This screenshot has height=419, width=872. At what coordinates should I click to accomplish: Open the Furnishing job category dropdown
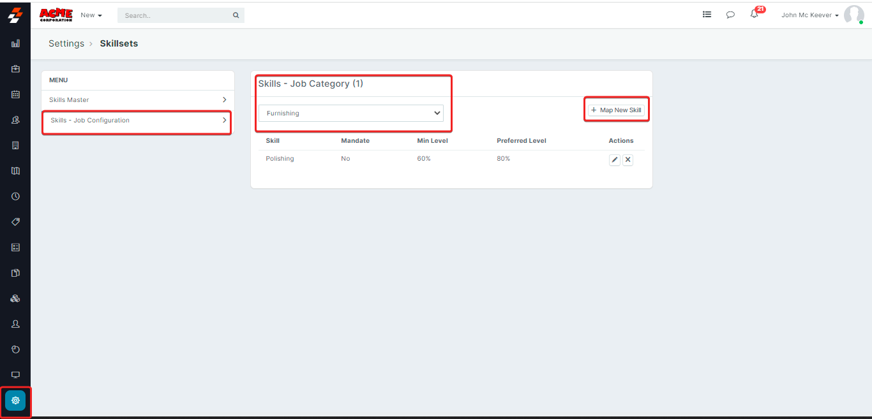coord(351,113)
